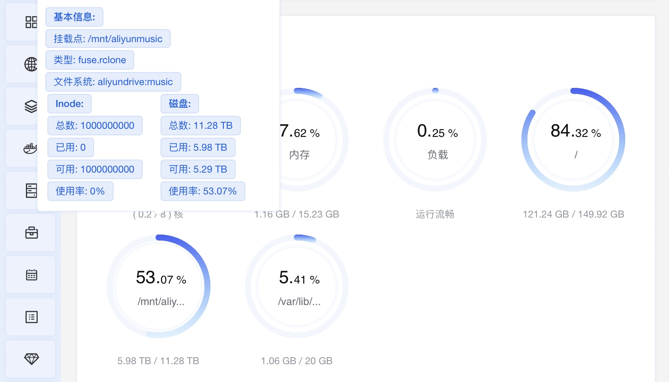Select the /var/lib/... disk gauge

(x=297, y=286)
